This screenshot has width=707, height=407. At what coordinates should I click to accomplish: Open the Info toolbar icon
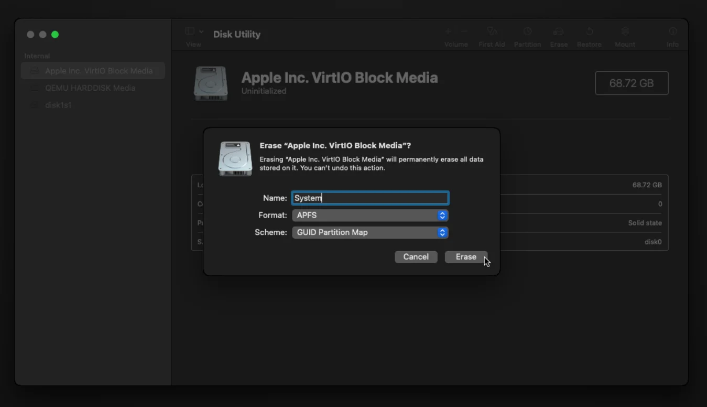point(672,31)
